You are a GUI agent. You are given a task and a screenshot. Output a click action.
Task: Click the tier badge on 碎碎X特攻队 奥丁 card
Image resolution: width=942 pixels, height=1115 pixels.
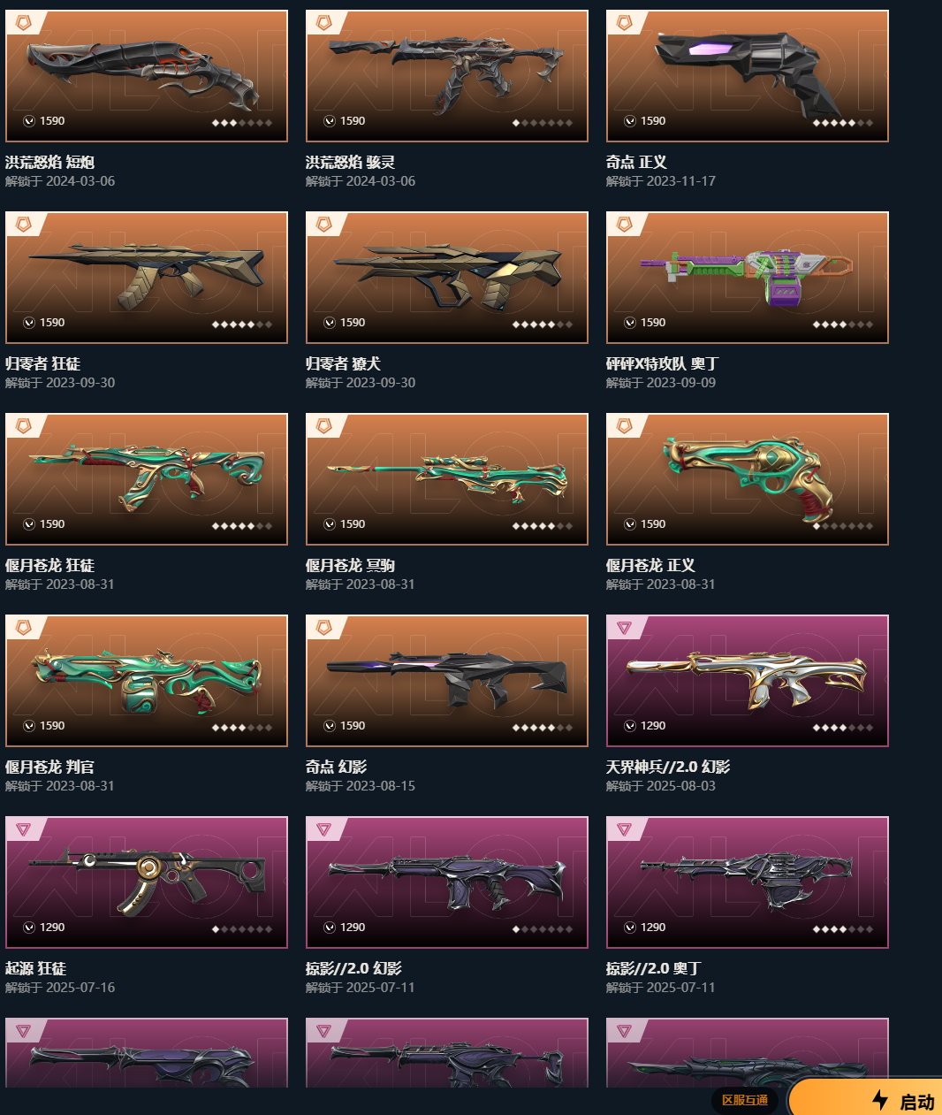click(x=625, y=225)
